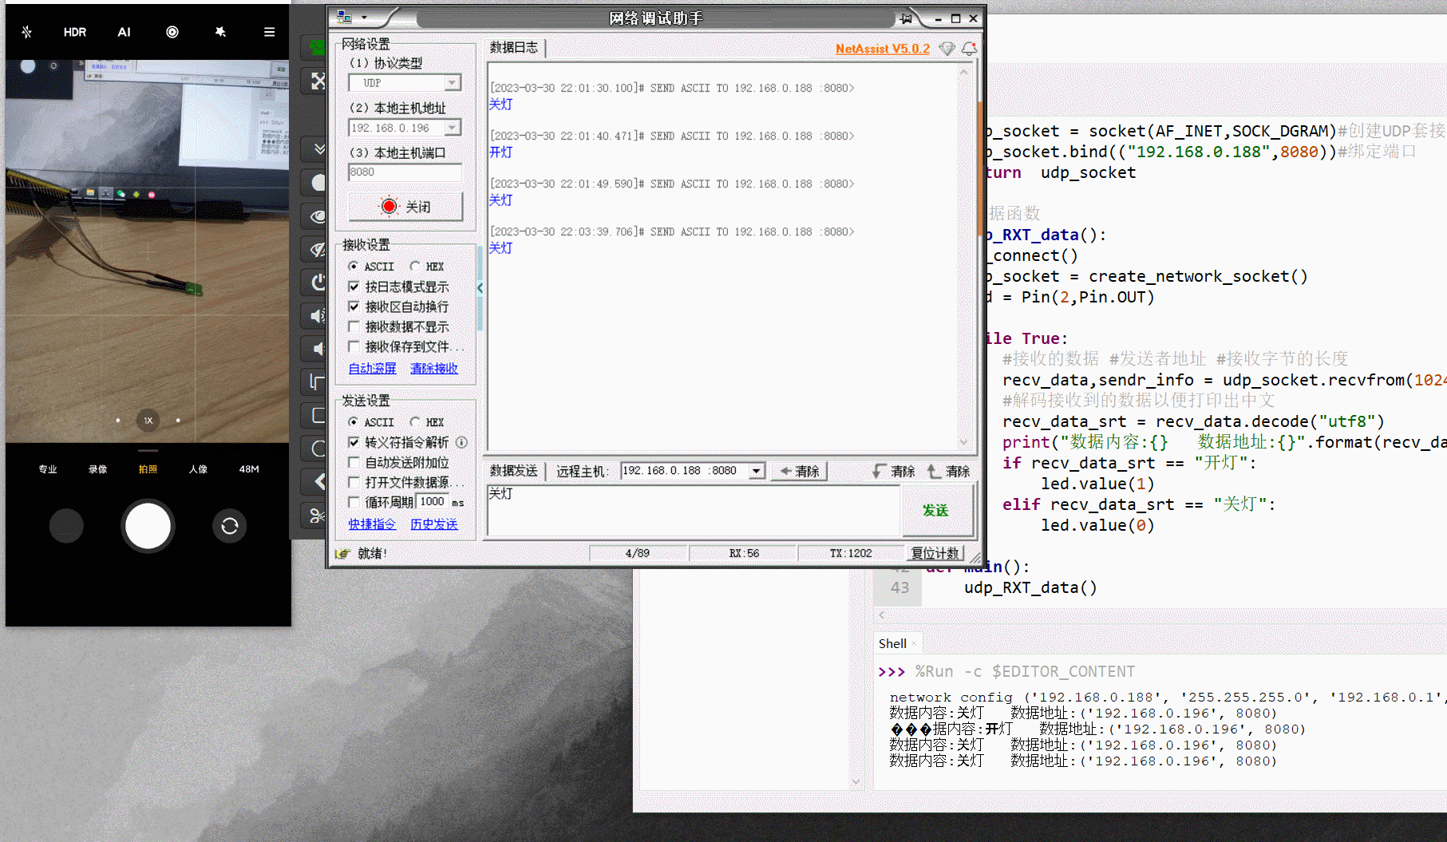Open the camera hamburger menu
1447x842 pixels.
pyautogui.click(x=270, y=32)
